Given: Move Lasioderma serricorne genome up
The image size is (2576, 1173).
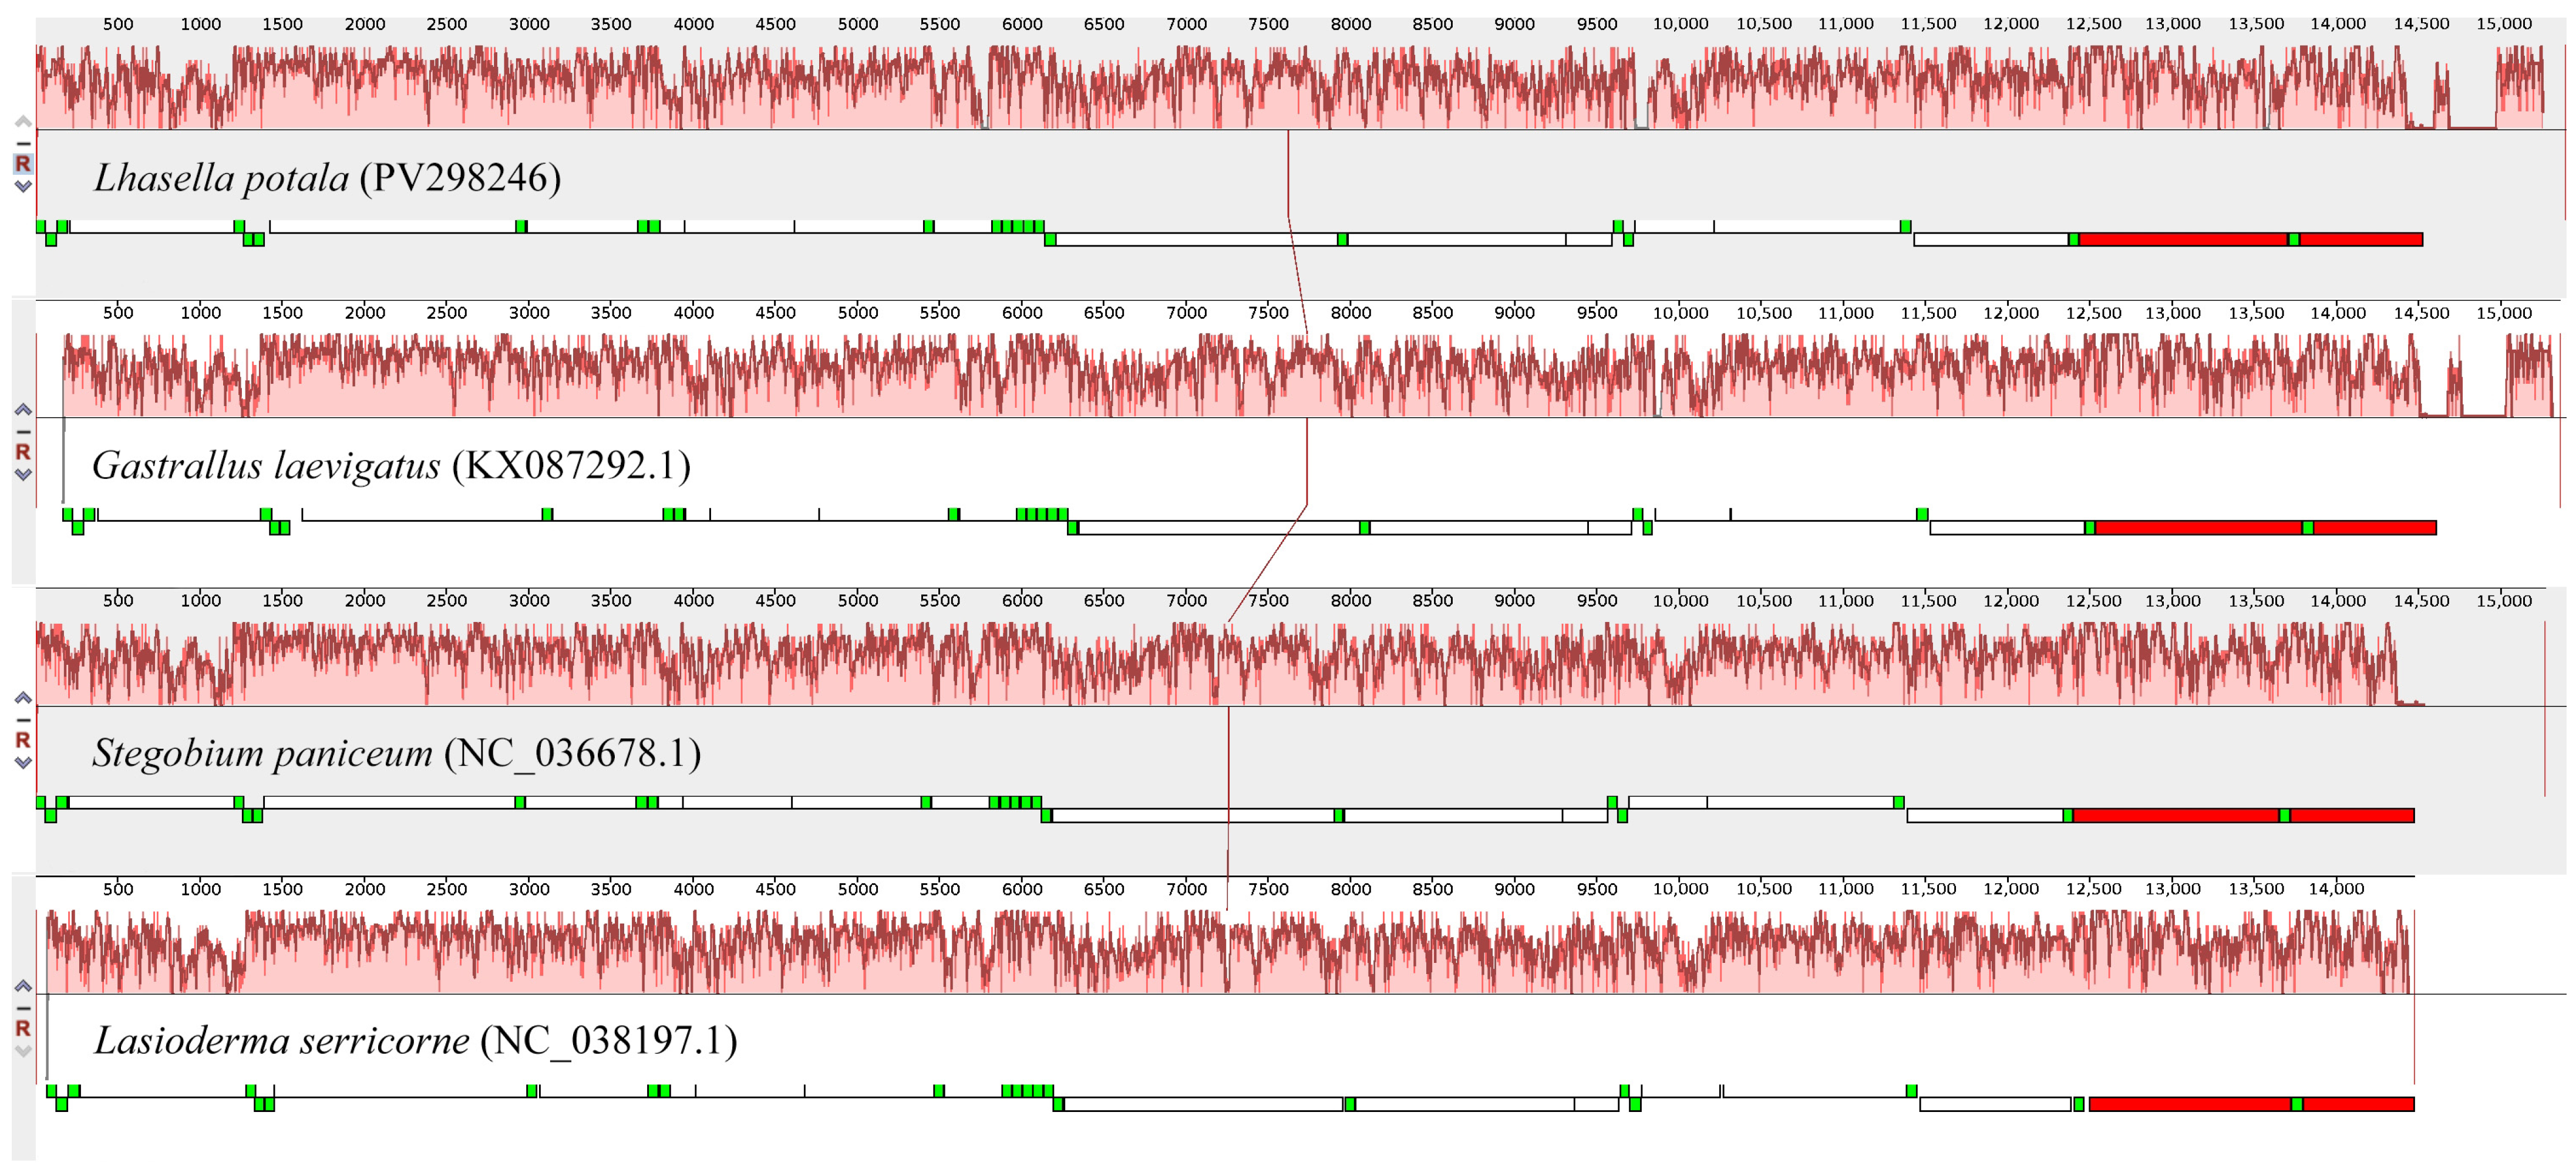Looking at the screenshot, I should [23, 986].
